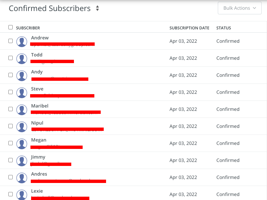Check the select-all subscribers checkbox
The image size is (267, 200).
[10, 27]
